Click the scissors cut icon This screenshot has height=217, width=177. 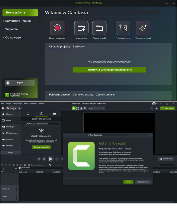[10, 165]
